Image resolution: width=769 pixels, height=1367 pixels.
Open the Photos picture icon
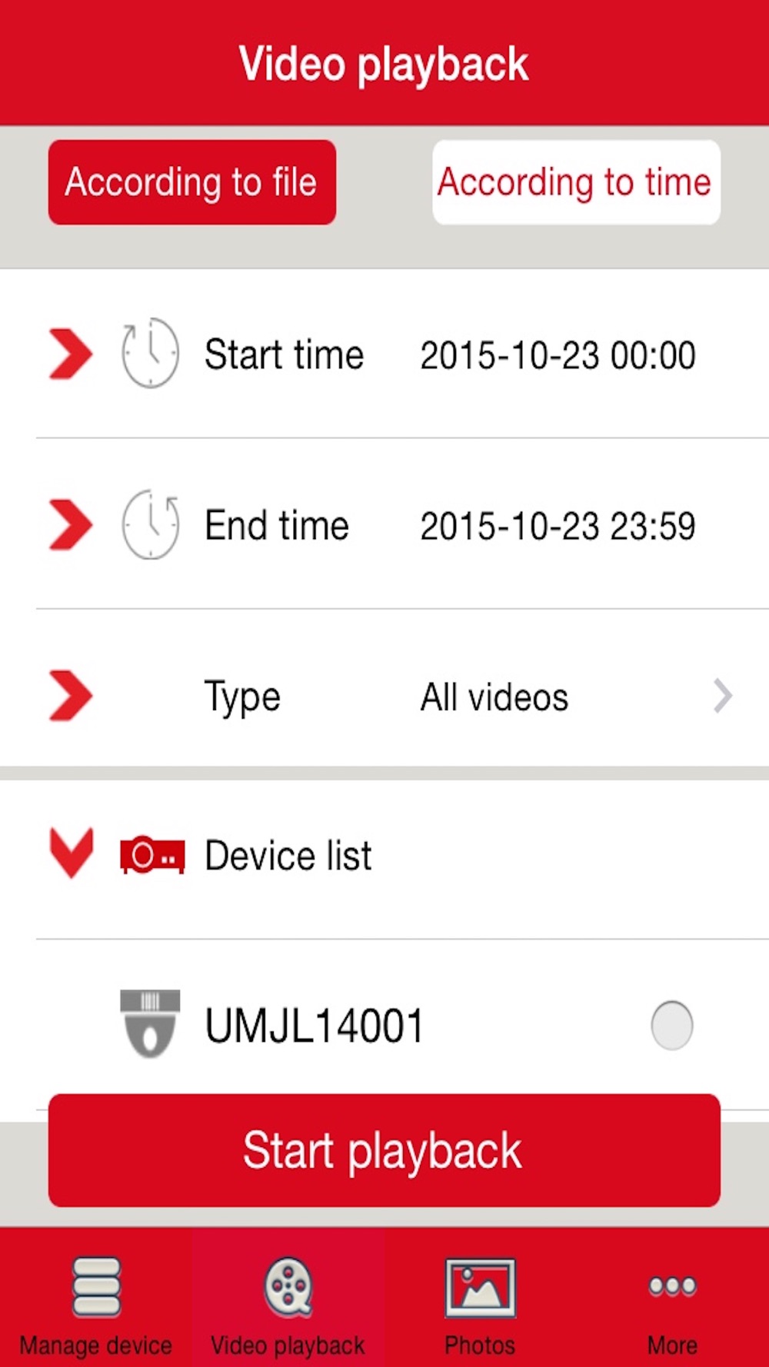pyautogui.click(x=481, y=1288)
